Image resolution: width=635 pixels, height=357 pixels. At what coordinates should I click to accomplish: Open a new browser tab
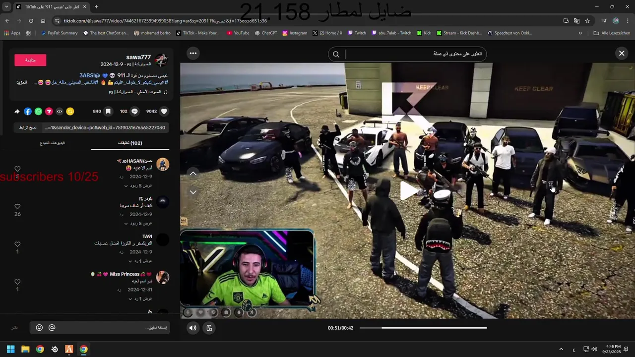96,7
